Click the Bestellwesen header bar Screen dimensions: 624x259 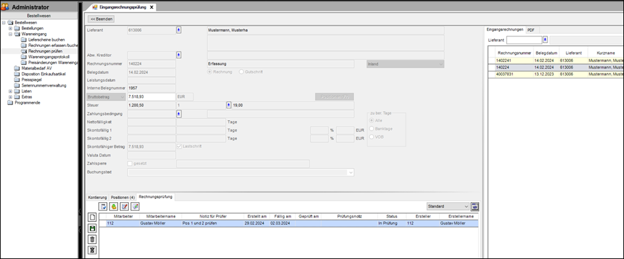click(39, 16)
